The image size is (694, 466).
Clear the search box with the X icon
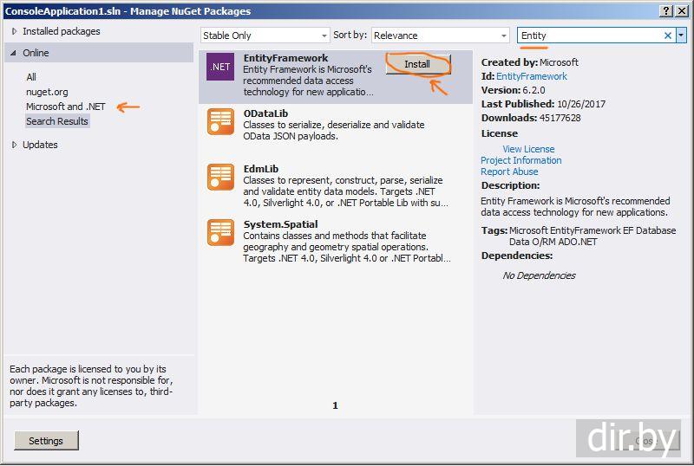tap(668, 36)
